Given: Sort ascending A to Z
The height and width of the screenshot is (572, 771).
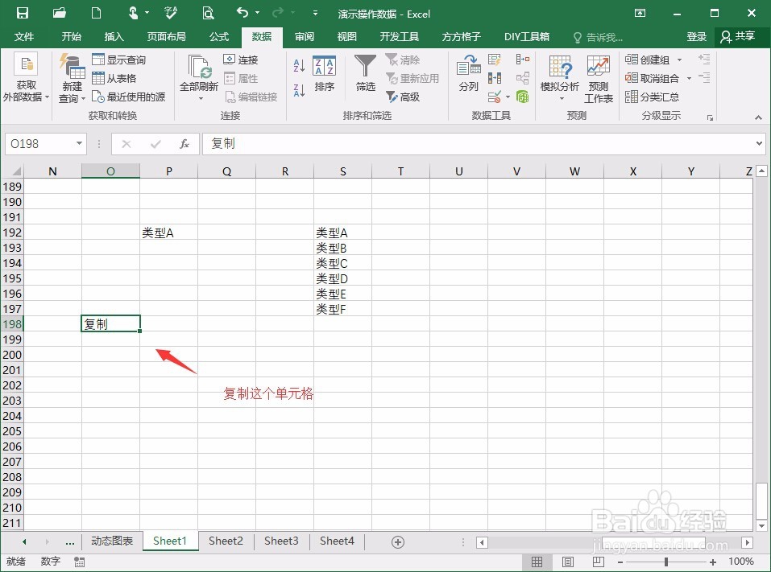Looking at the screenshot, I should pyautogui.click(x=299, y=65).
